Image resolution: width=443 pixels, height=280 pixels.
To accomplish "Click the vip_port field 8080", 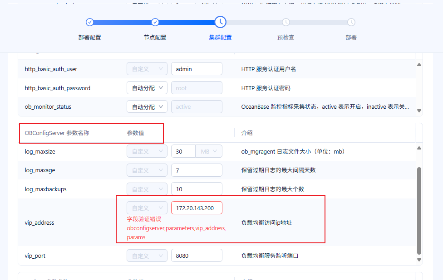I will pos(197,256).
